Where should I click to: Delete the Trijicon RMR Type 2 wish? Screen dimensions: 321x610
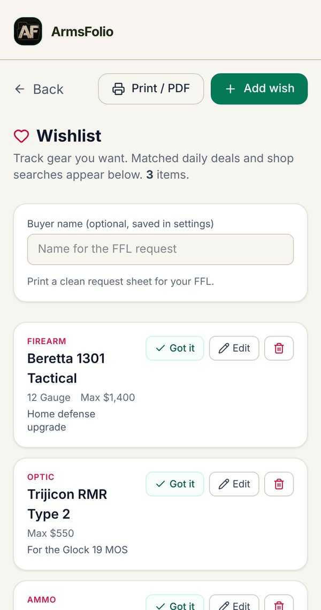(279, 484)
